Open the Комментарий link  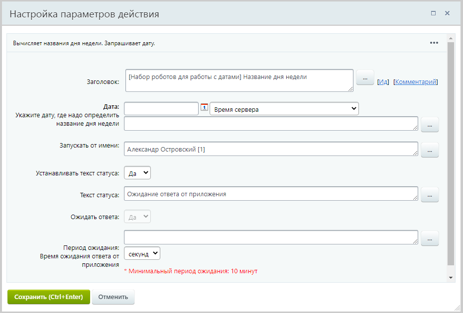point(416,82)
